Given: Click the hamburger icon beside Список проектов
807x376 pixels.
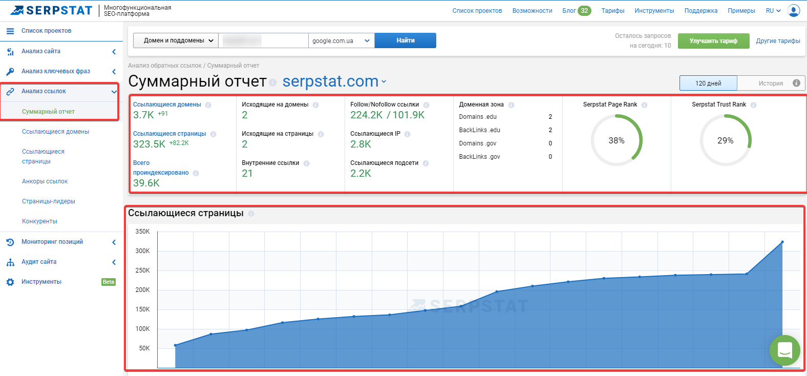Looking at the screenshot, I should pyautogui.click(x=10, y=31).
